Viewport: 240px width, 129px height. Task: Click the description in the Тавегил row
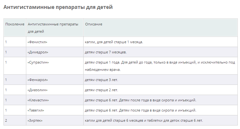pyautogui.click(x=140, y=110)
